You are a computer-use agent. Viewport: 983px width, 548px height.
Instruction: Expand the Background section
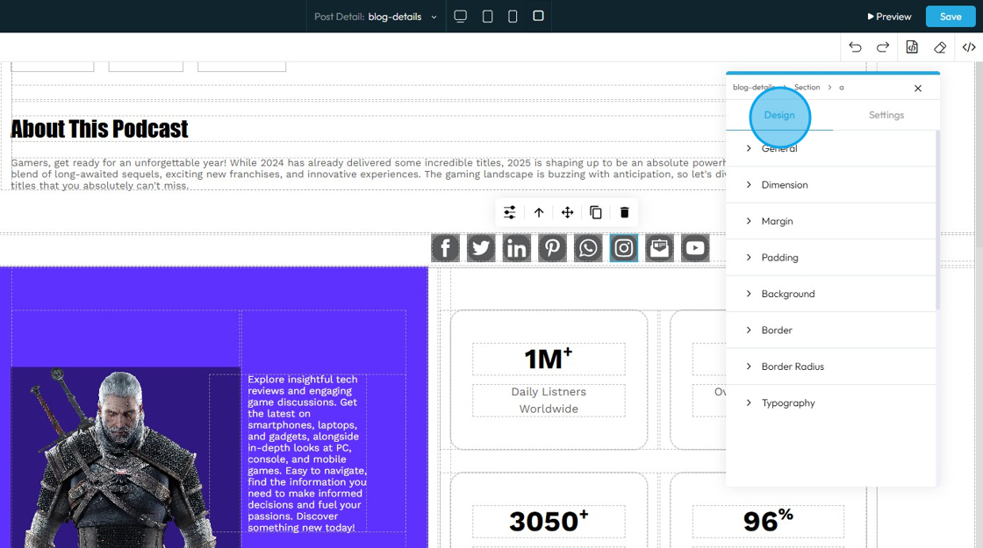830,294
